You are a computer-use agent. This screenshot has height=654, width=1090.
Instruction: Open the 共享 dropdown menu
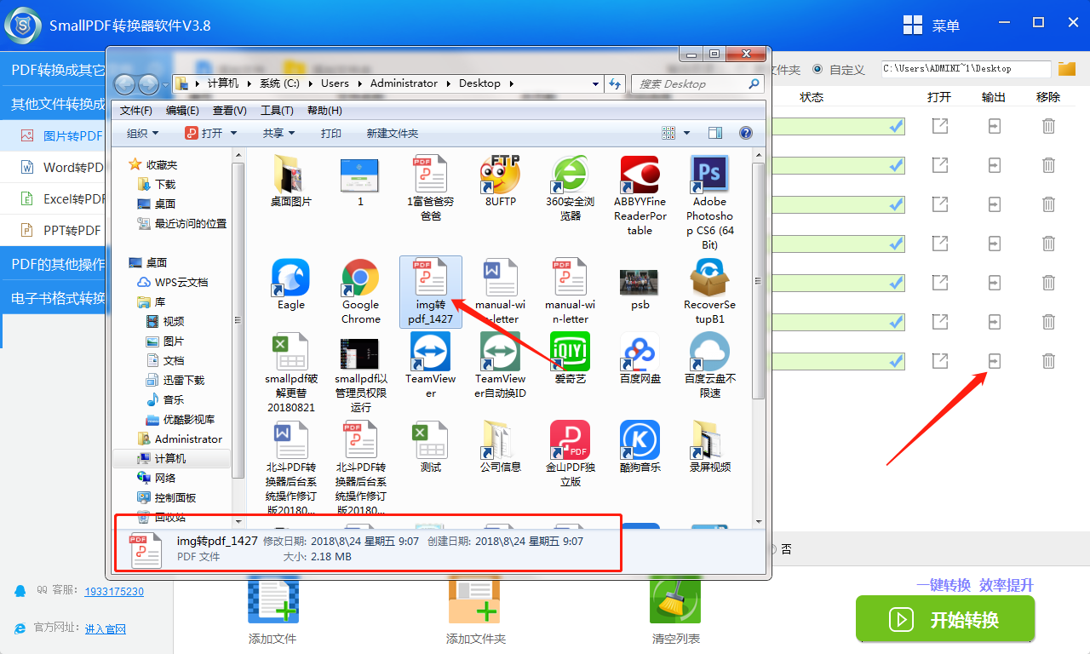278,133
